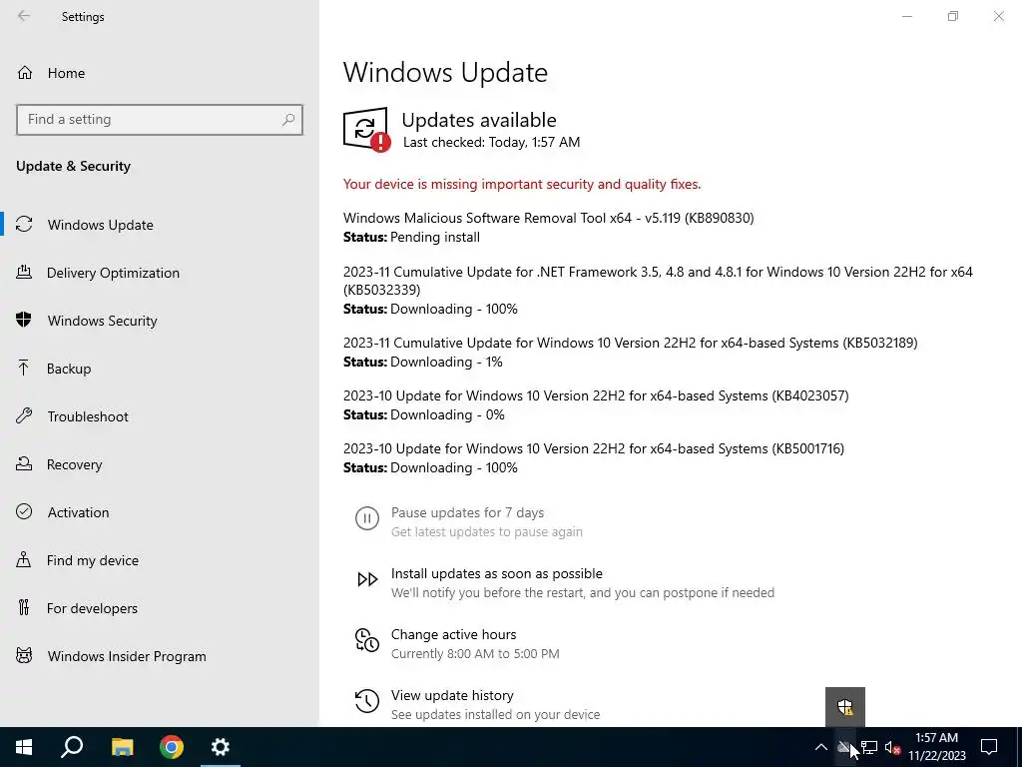Focus the Find a setting search box
Screen dimensions: 1022x767
160,120
